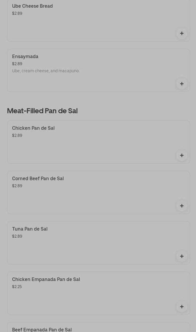Click the price under Chicken Pan de Sal
Viewport: 196px width, 332px height.
click(x=17, y=136)
